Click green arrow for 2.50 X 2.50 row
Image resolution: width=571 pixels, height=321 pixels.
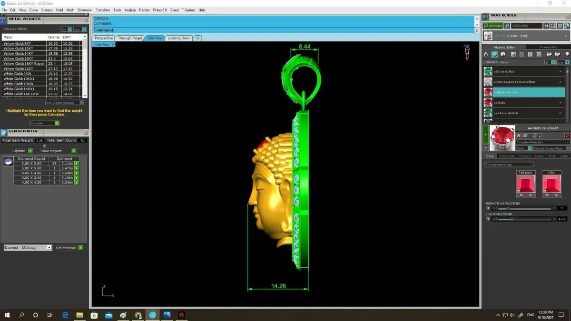[77, 164]
